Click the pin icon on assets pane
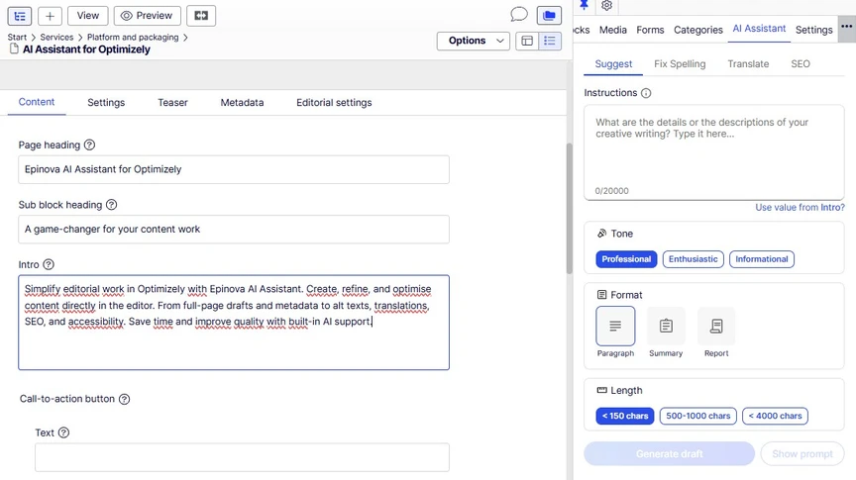This screenshot has height=480, width=856. tap(584, 6)
